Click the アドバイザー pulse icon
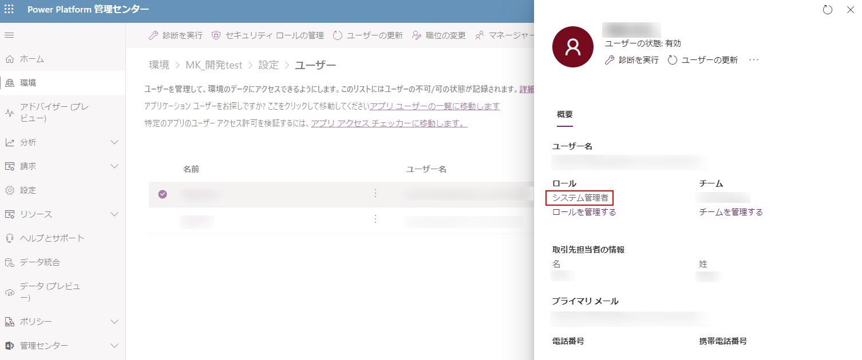Viewport: 862px width, 360px height. point(9,113)
